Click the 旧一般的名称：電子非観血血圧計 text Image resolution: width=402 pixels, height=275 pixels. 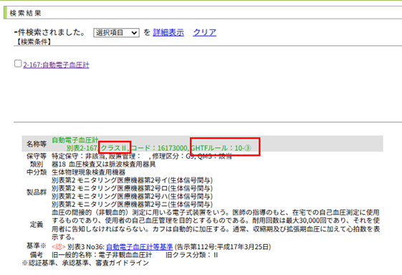click(x=102, y=255)
